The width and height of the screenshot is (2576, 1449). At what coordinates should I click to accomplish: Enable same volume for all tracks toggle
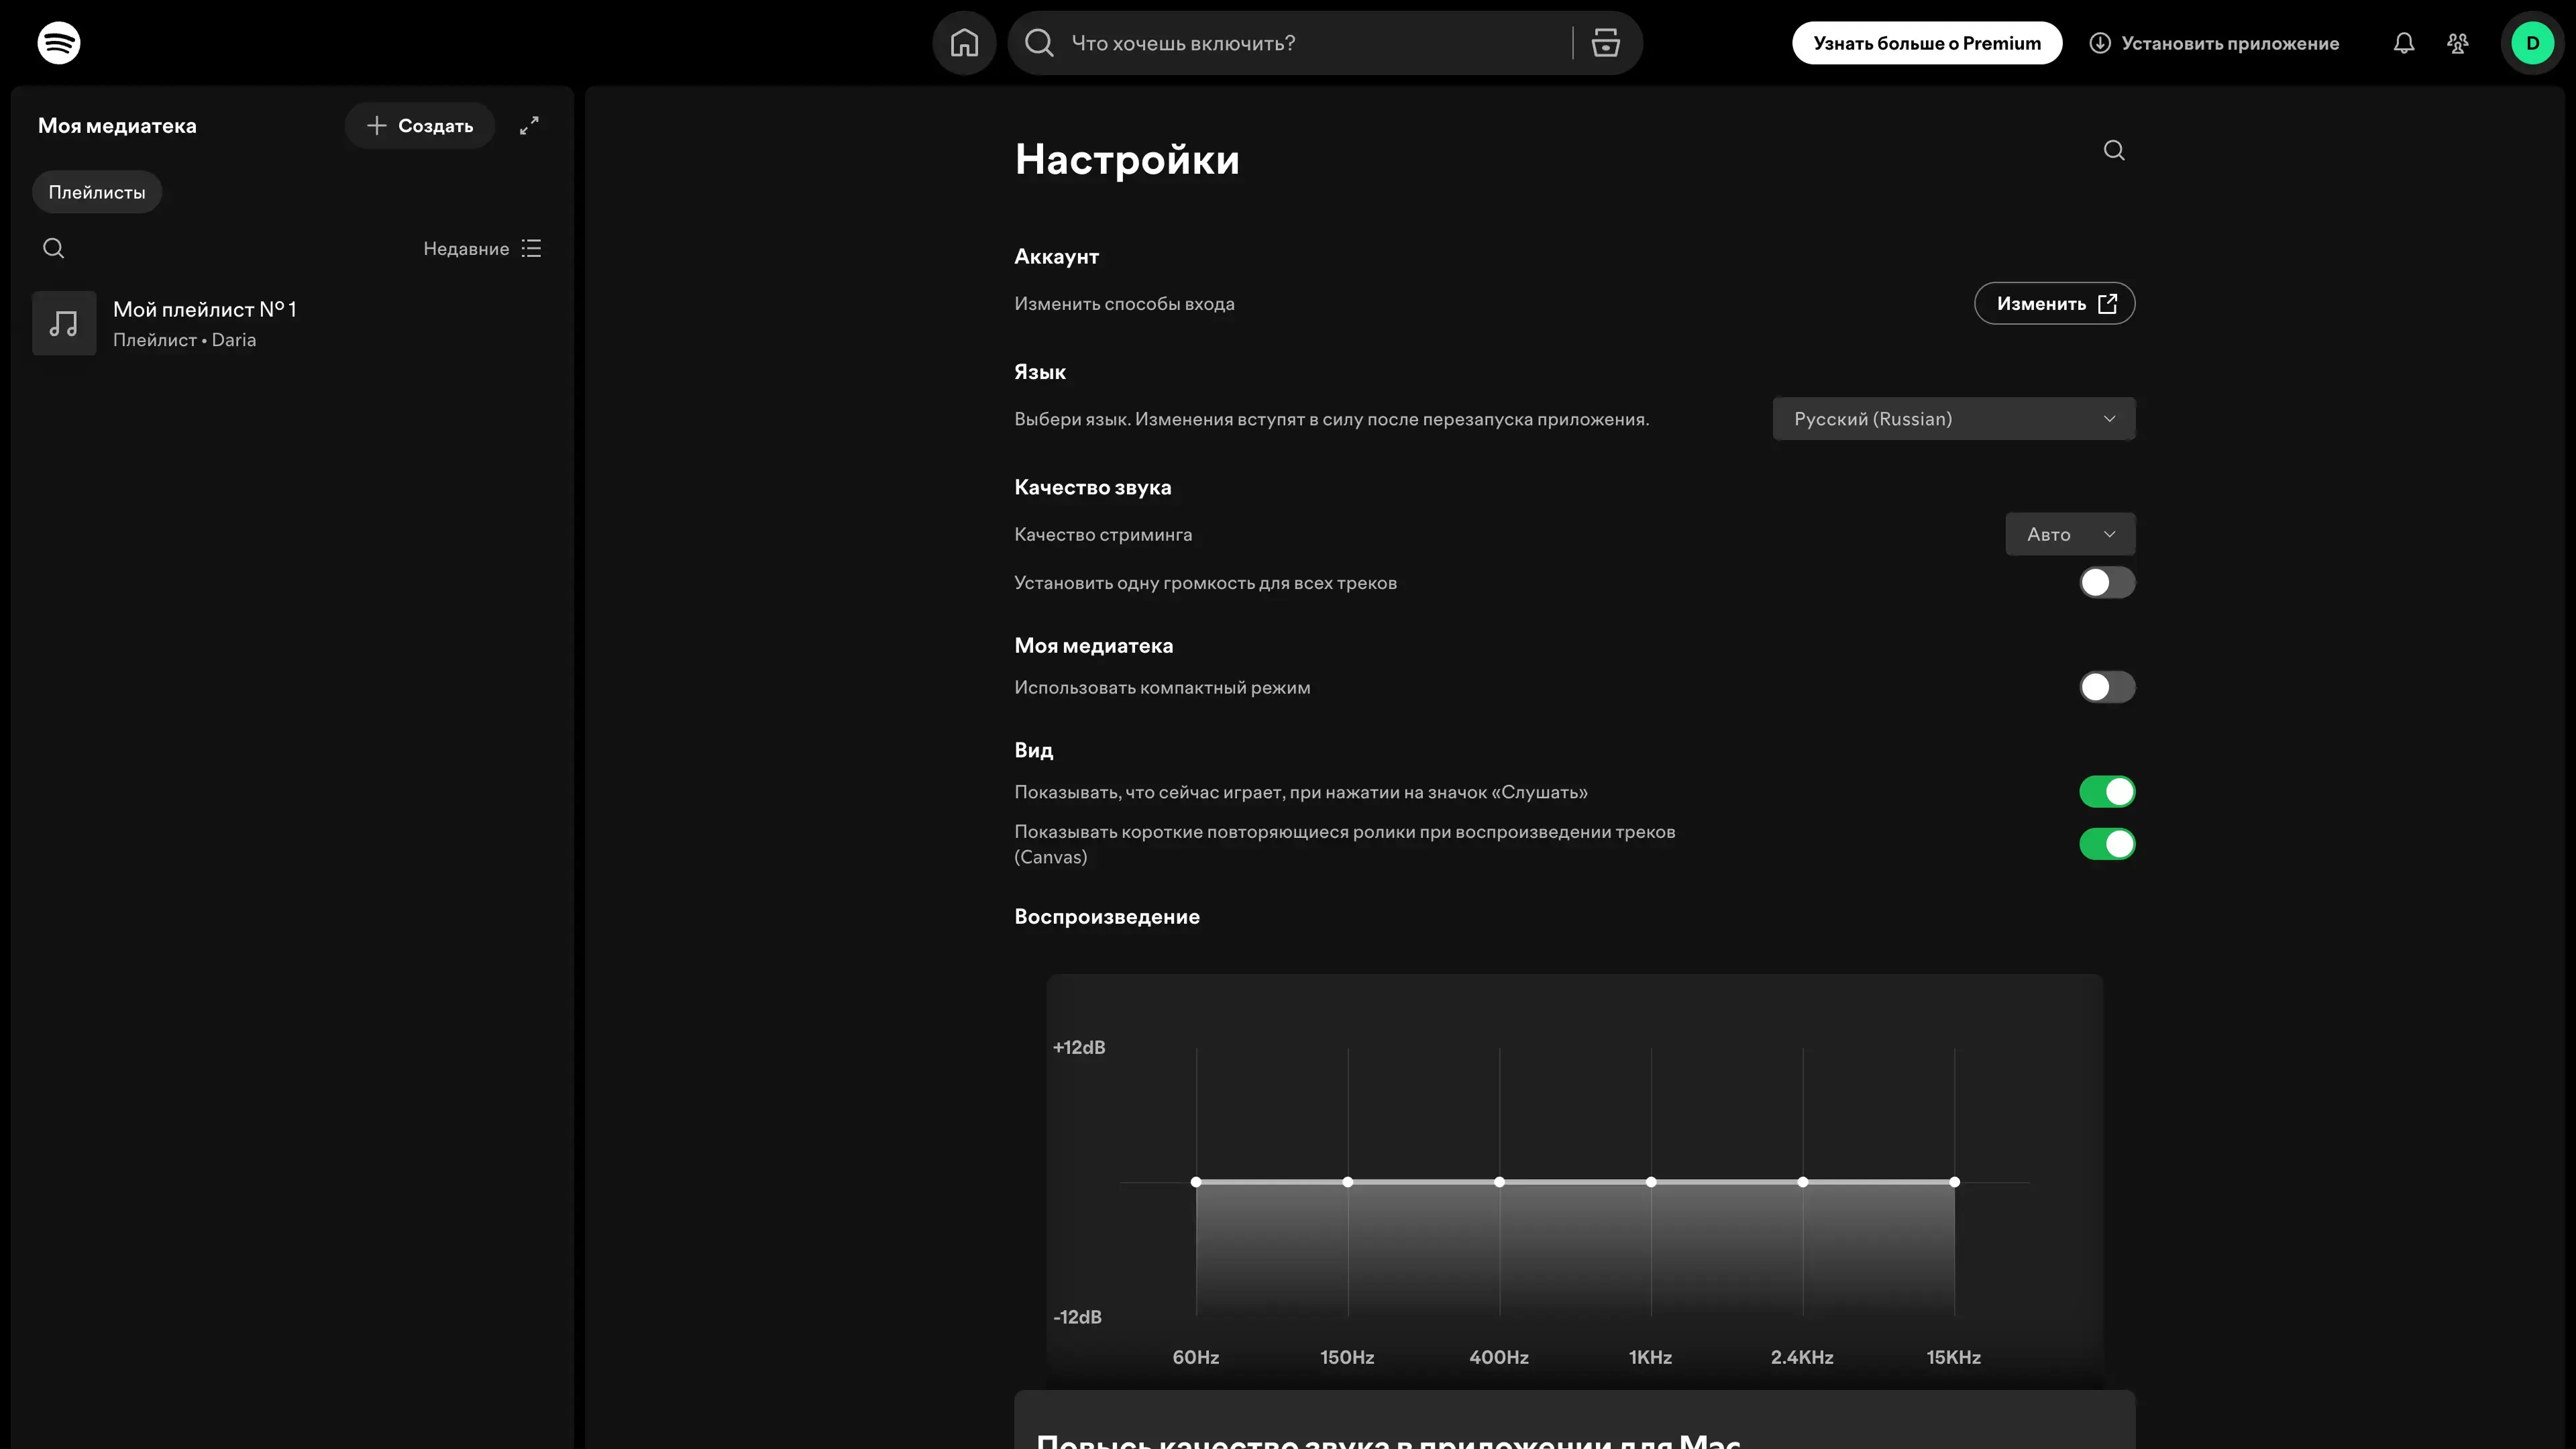tap(2106, 583)
